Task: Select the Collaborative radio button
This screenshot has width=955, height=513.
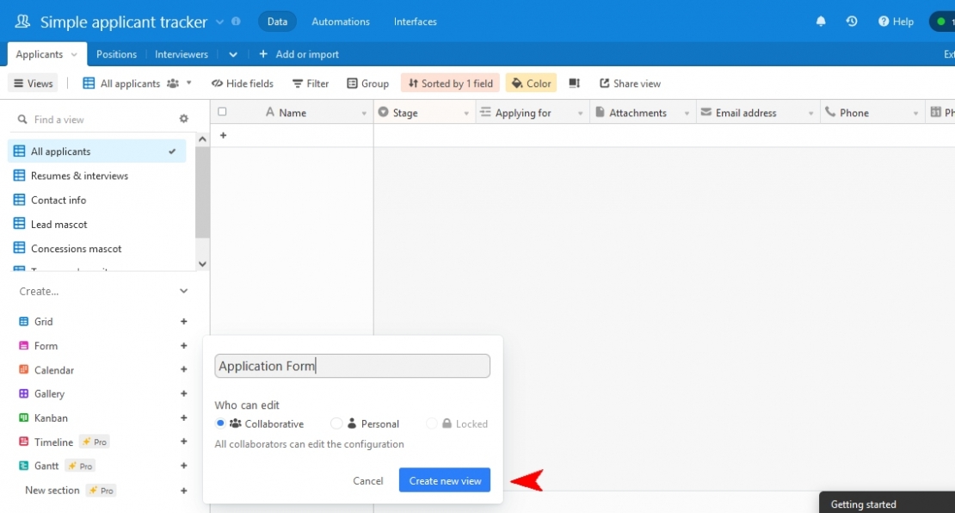Action: click(x=220, y=423)
